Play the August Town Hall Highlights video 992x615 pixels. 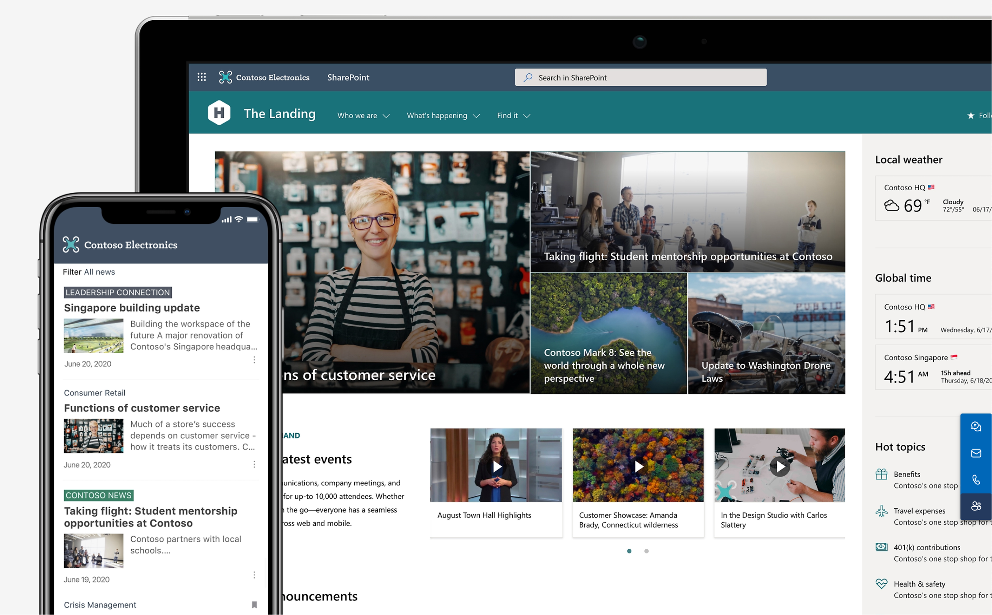[x=496, y=467]
